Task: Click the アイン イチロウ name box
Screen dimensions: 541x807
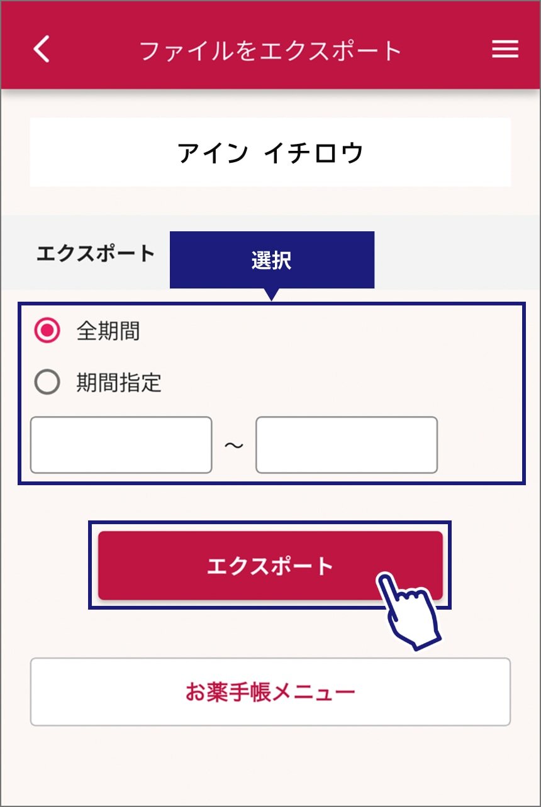Action: [x=270, y=153]
